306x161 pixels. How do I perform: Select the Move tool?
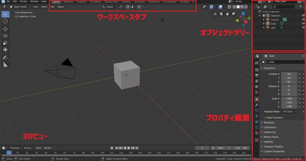(x=5, y=29)
